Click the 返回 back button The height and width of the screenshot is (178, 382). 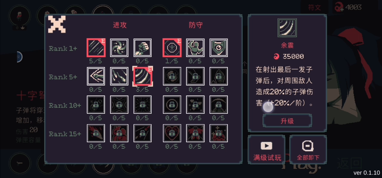[349, 163]
